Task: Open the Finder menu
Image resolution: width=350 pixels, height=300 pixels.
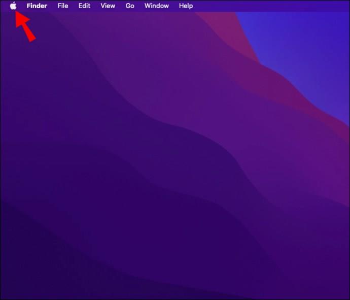Action: 37,6
